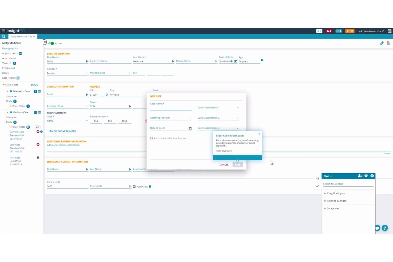Open Precautions in the sidebar
Image resolution: width=393 pixels, height=262 pixels.
(x=8, y=68)
